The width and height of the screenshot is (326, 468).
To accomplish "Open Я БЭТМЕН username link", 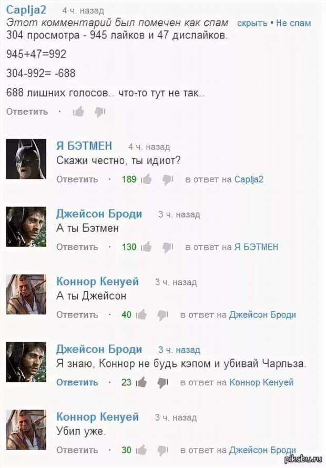I will [84, 146].
